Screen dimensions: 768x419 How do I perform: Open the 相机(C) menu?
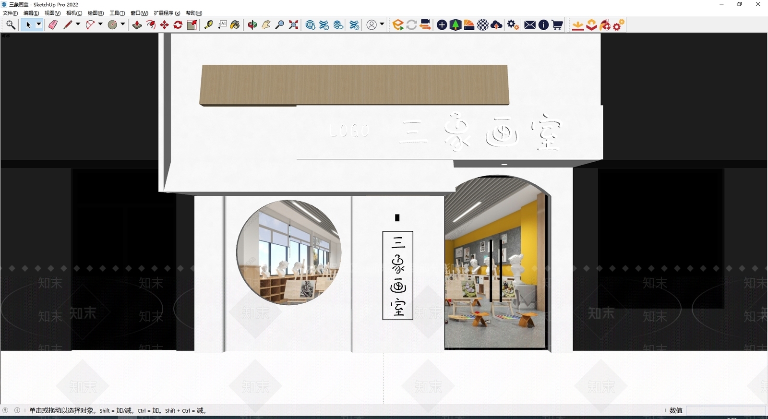click(74, 13)
